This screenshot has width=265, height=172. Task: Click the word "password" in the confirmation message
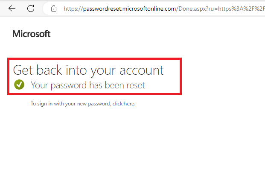point(69,85)
